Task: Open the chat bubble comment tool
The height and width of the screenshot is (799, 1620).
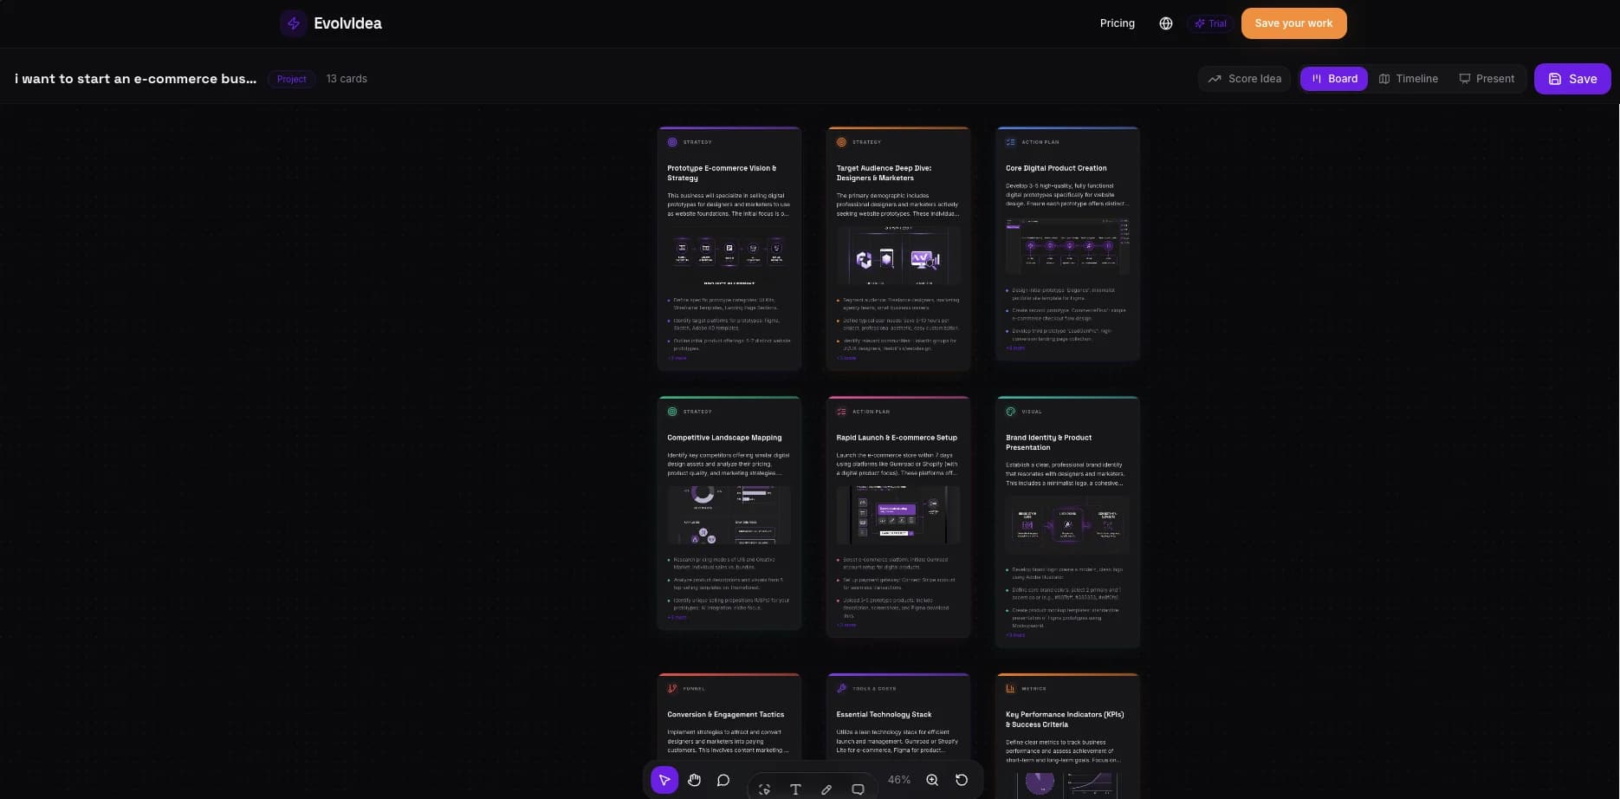Action: 723,780
